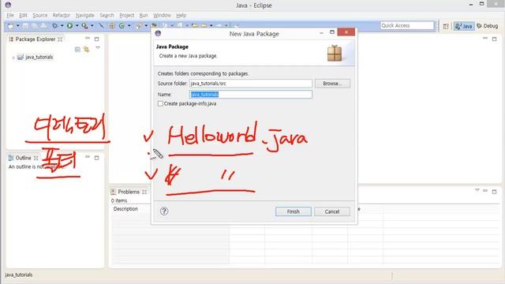Click the New Java Class toolbar icon
Image resolution: width=505 pixels, height=284 pixels.
pyautogui.click(x=122, y=26)
